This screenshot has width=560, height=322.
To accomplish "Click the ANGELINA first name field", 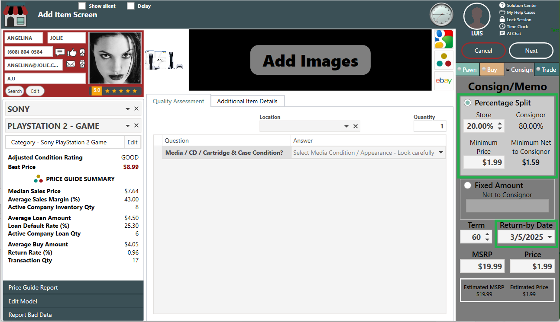I will click(24, 38).
